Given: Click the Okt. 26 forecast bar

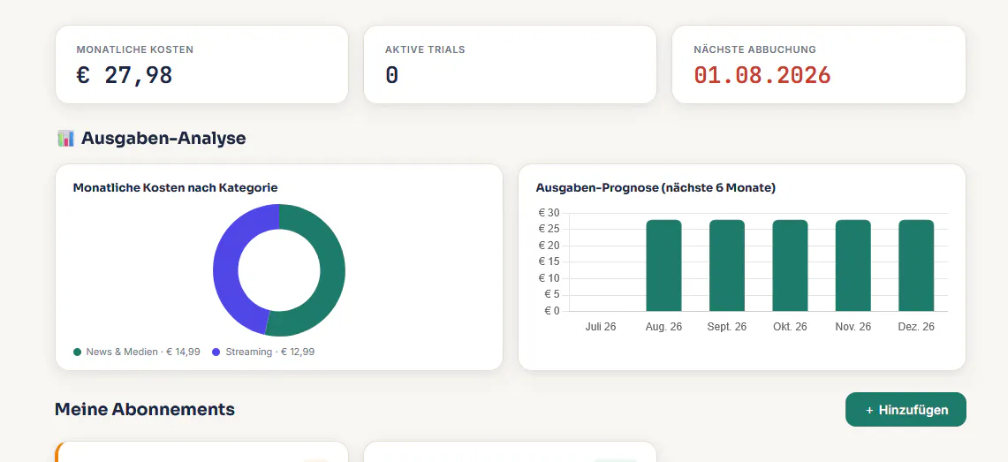Looking at the screenshot, I should [790, 265].
